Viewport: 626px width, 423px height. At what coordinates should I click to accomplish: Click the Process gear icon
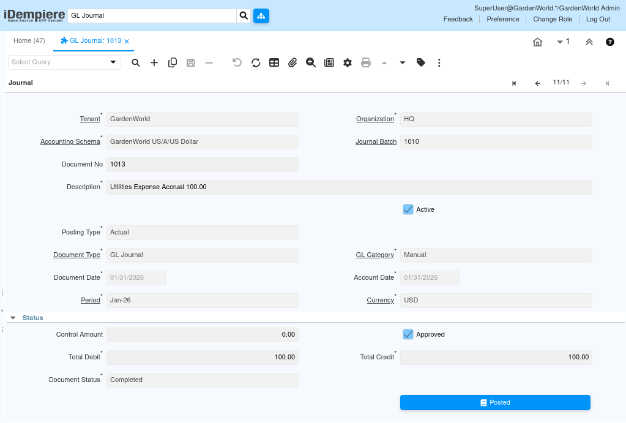click(x=348, y=62)
